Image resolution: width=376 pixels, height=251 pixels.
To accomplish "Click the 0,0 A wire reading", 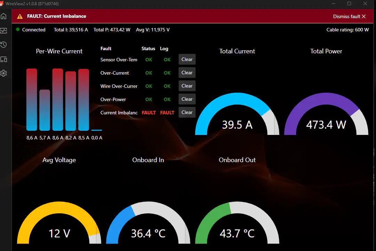I will 97,138.
